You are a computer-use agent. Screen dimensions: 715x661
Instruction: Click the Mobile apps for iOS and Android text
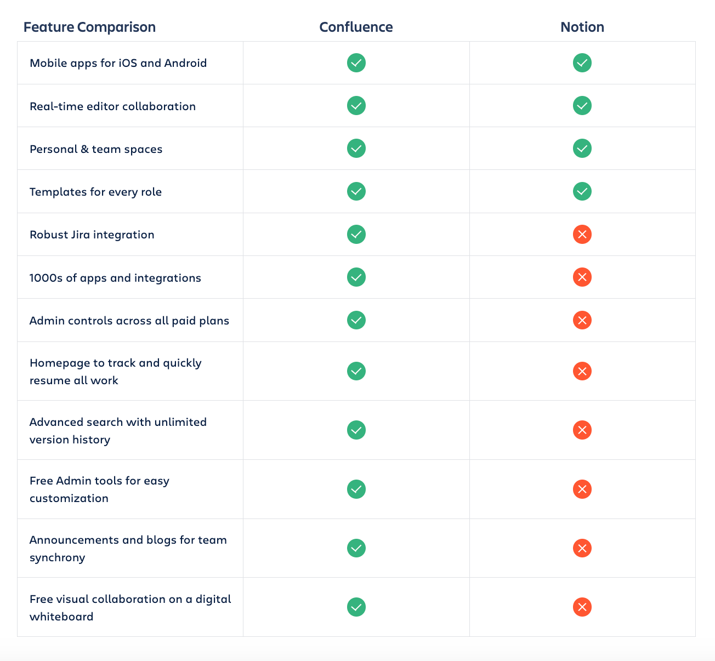(x=118, y=63)
